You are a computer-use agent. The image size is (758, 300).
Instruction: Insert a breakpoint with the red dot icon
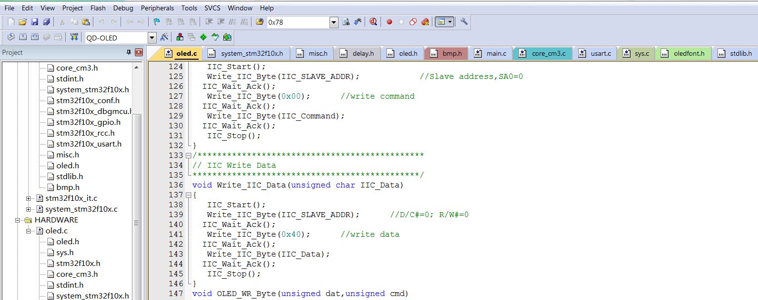[x=389, y=22]
